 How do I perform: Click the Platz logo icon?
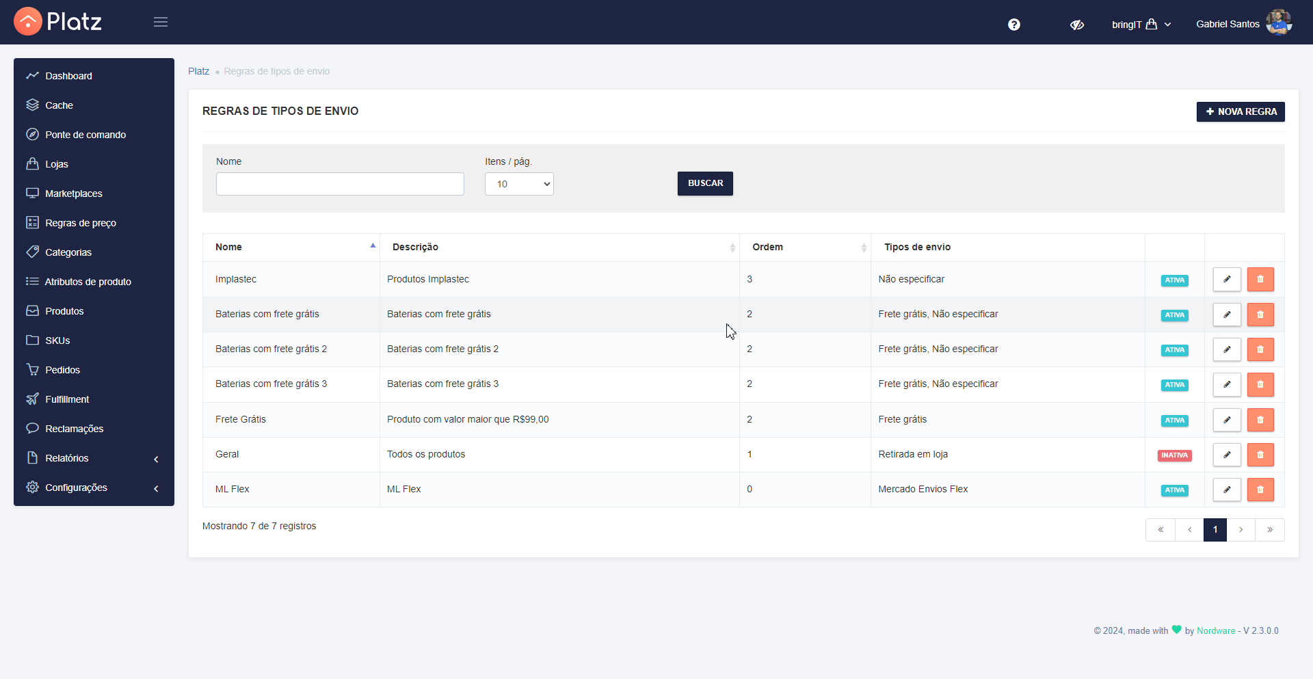click(x=28, y=21)
